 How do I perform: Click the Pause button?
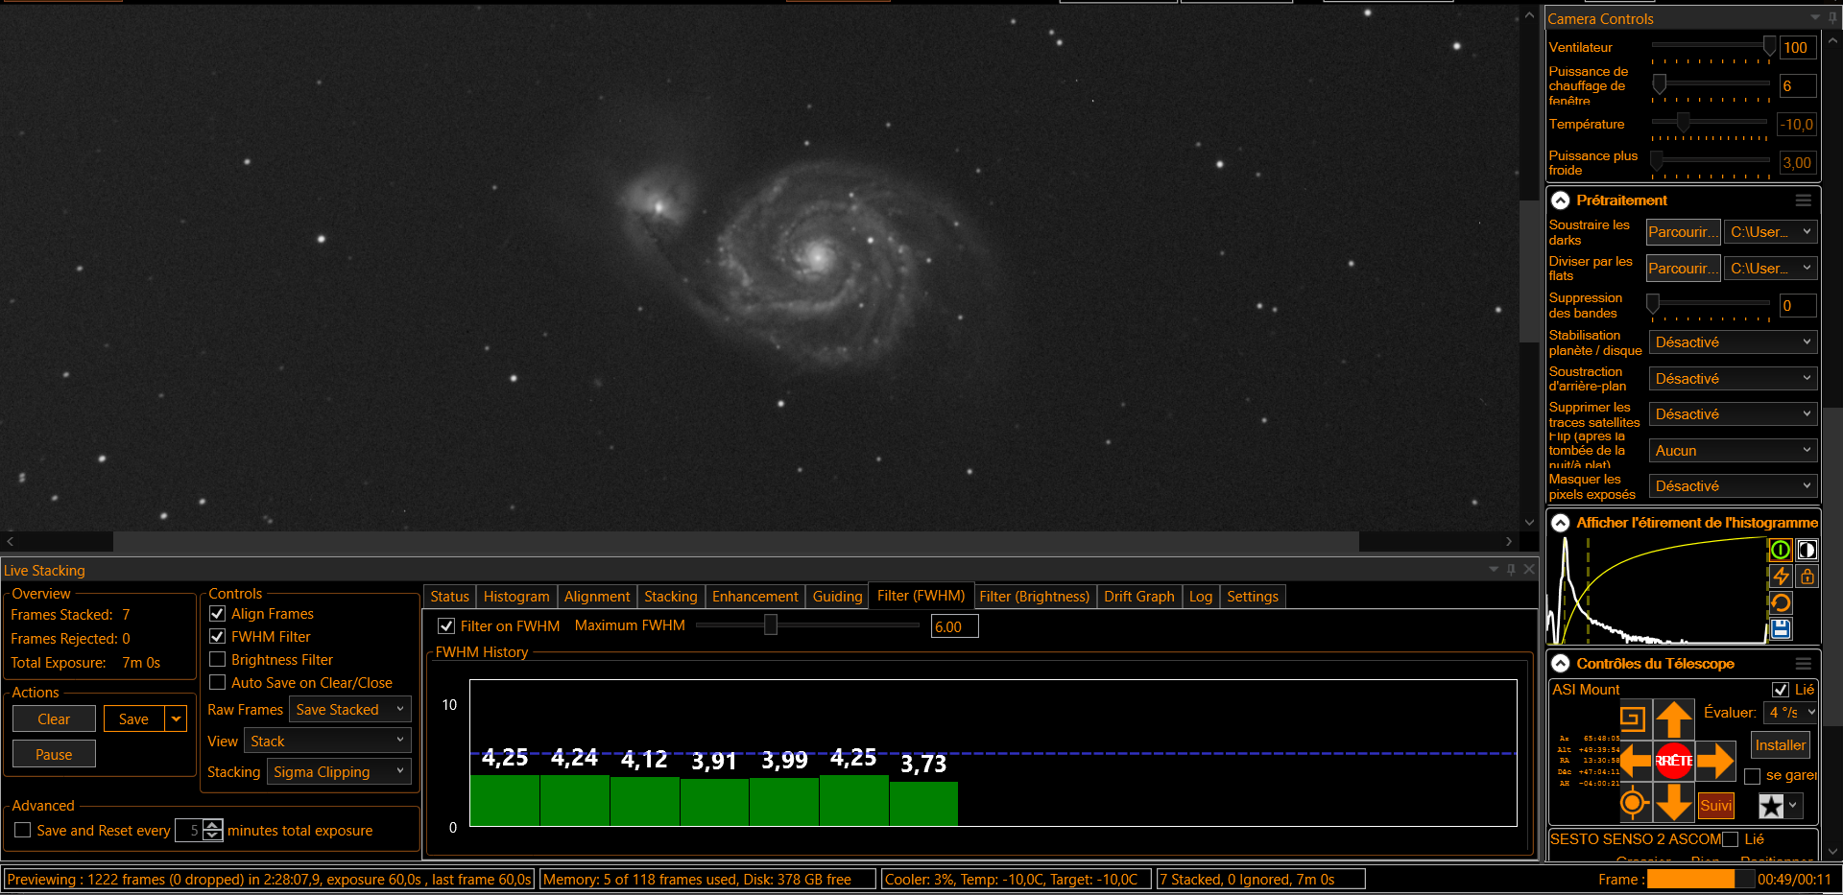54,755
